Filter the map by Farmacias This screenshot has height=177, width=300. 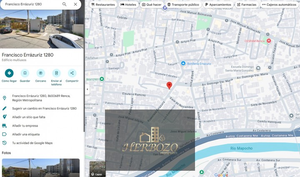pyautogui.click(x=246, y=5)
